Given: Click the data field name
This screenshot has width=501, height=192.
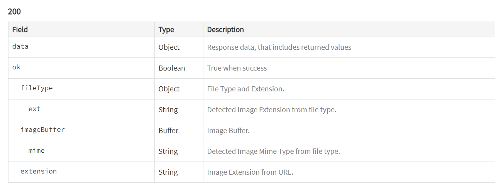Looking at the screenshot, I should click(x=20, y=46).
